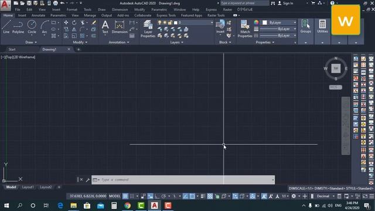Click the UCS label below the ViewCube
The image size is (375, 211).
pyautogui.click(x=336, y=87)
